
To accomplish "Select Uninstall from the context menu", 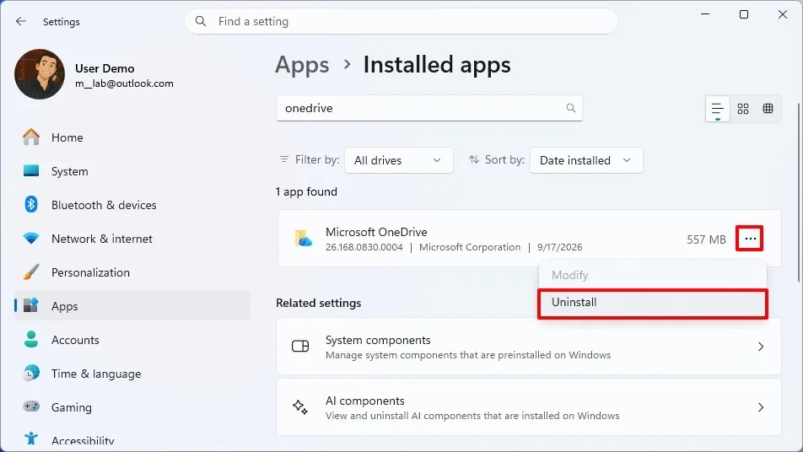I will pos(653,303).
